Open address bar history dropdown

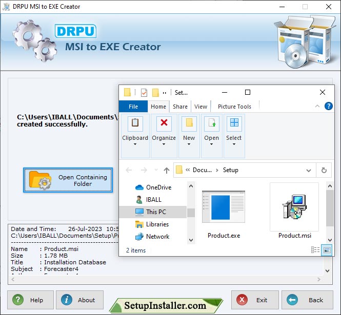coord(309,171)
